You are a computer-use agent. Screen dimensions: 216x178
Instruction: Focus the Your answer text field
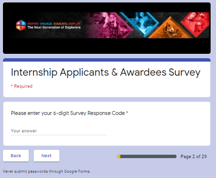[x=59, y=131]
